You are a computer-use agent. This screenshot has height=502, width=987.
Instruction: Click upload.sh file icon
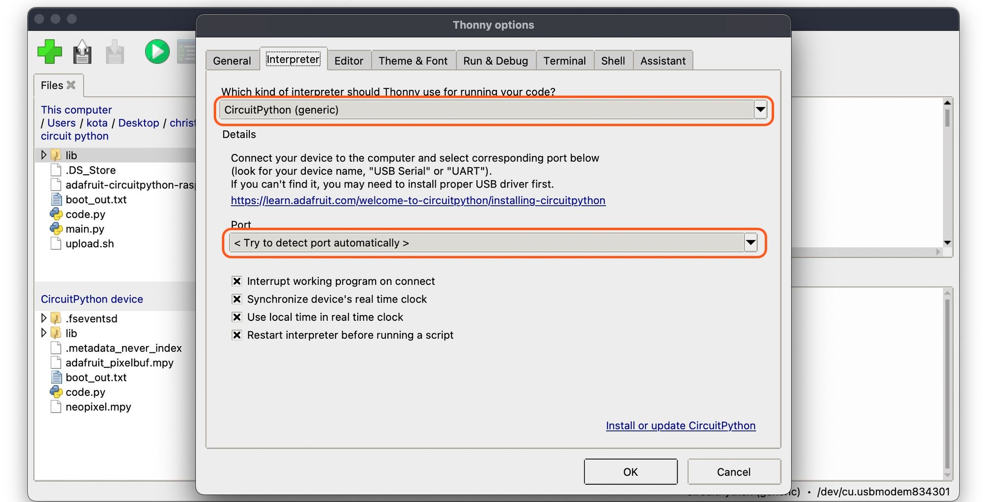(56, 243)
